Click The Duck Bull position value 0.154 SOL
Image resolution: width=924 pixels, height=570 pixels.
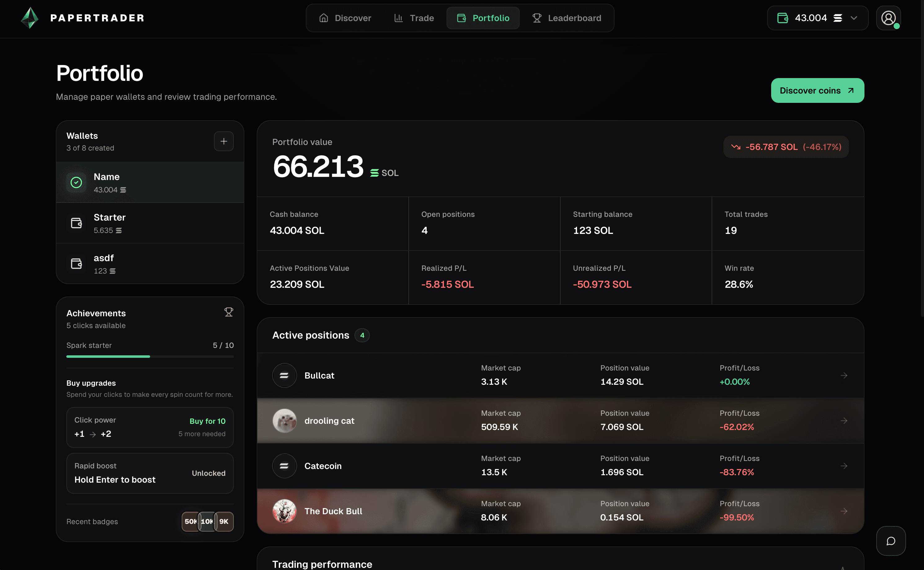click(x=622, y=518)
